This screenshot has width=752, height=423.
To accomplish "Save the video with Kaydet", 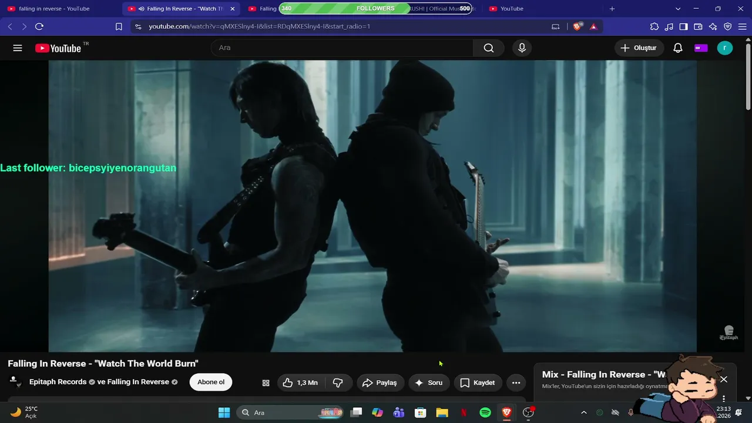I will coord(478,383).
